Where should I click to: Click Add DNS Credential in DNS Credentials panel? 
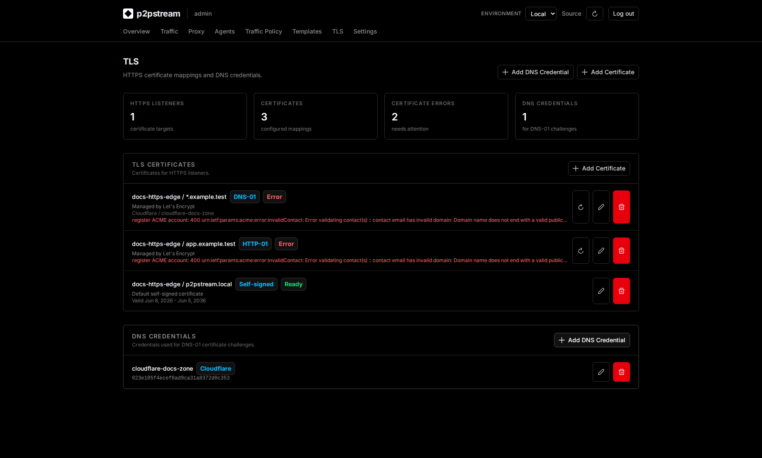[592, 340]
